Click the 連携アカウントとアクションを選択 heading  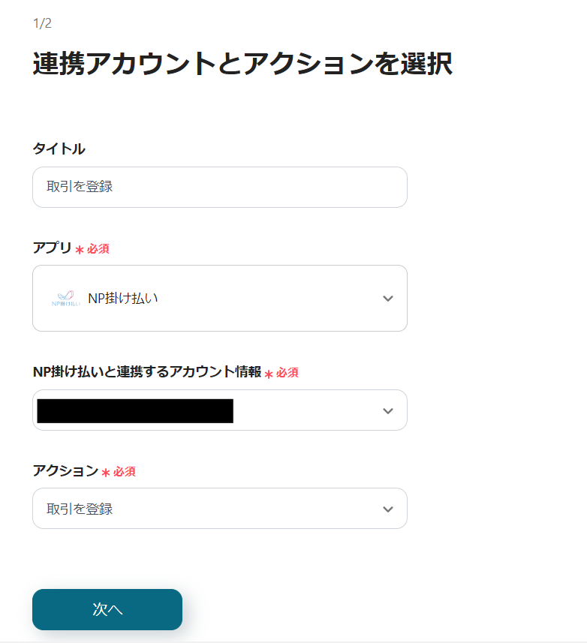click(242, 64)
